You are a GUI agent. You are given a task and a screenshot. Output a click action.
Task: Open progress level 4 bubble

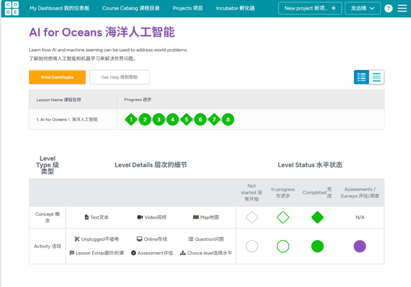(173, 120)
